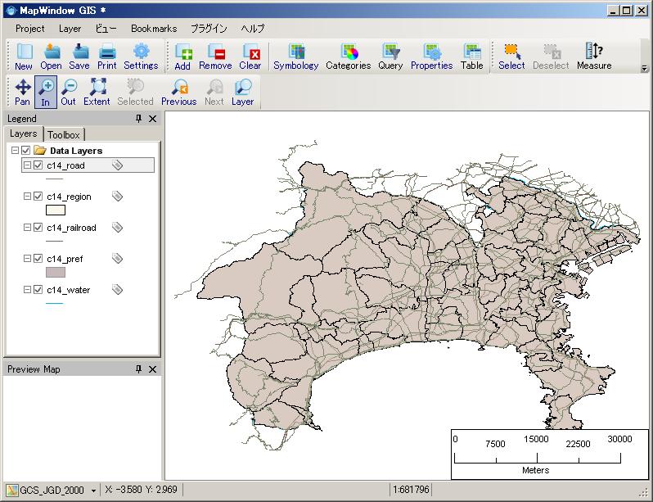The image size is (653, 502).
Task: Click the c14_pref color swatch
Action: (55, 273)
